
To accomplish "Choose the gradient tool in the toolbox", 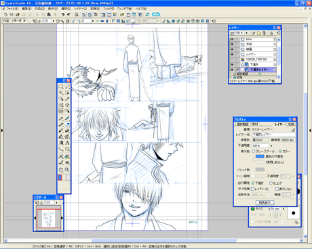I will 61,143.
